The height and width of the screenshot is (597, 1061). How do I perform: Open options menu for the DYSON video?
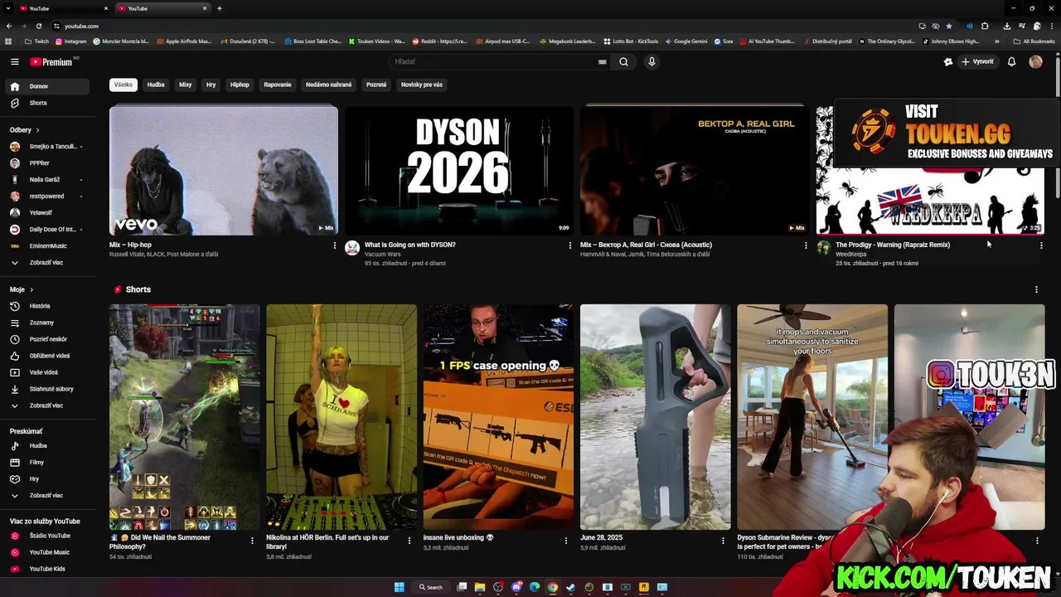[569, 245]
